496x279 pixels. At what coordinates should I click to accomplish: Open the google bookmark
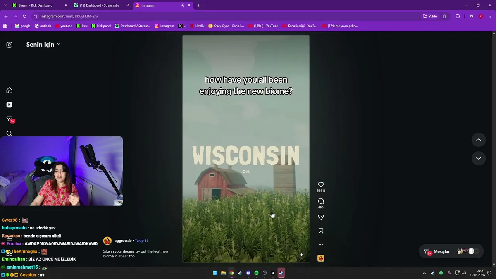(x=22, y=26)
